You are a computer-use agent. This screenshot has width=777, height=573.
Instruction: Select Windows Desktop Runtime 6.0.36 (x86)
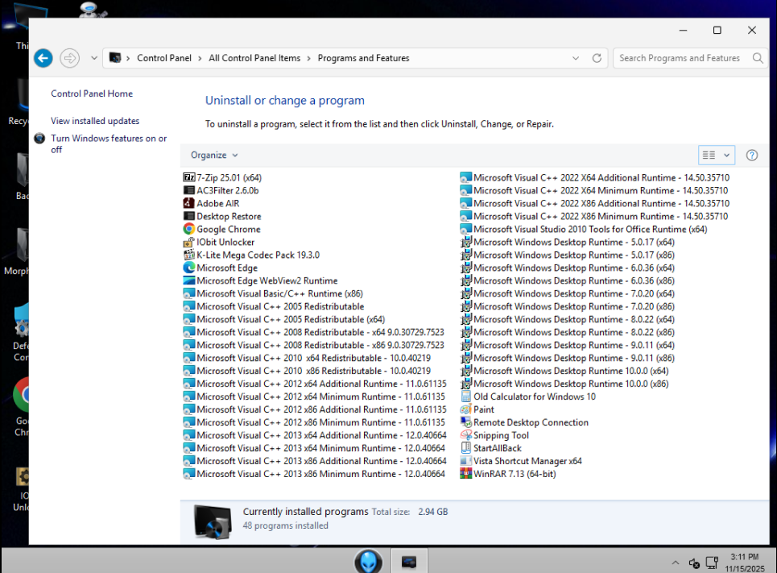(574, 280)
